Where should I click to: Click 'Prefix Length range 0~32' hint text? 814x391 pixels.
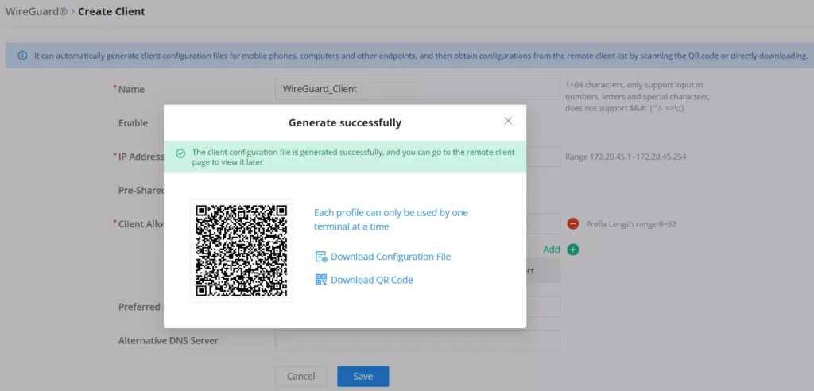[x=630, y=224]
